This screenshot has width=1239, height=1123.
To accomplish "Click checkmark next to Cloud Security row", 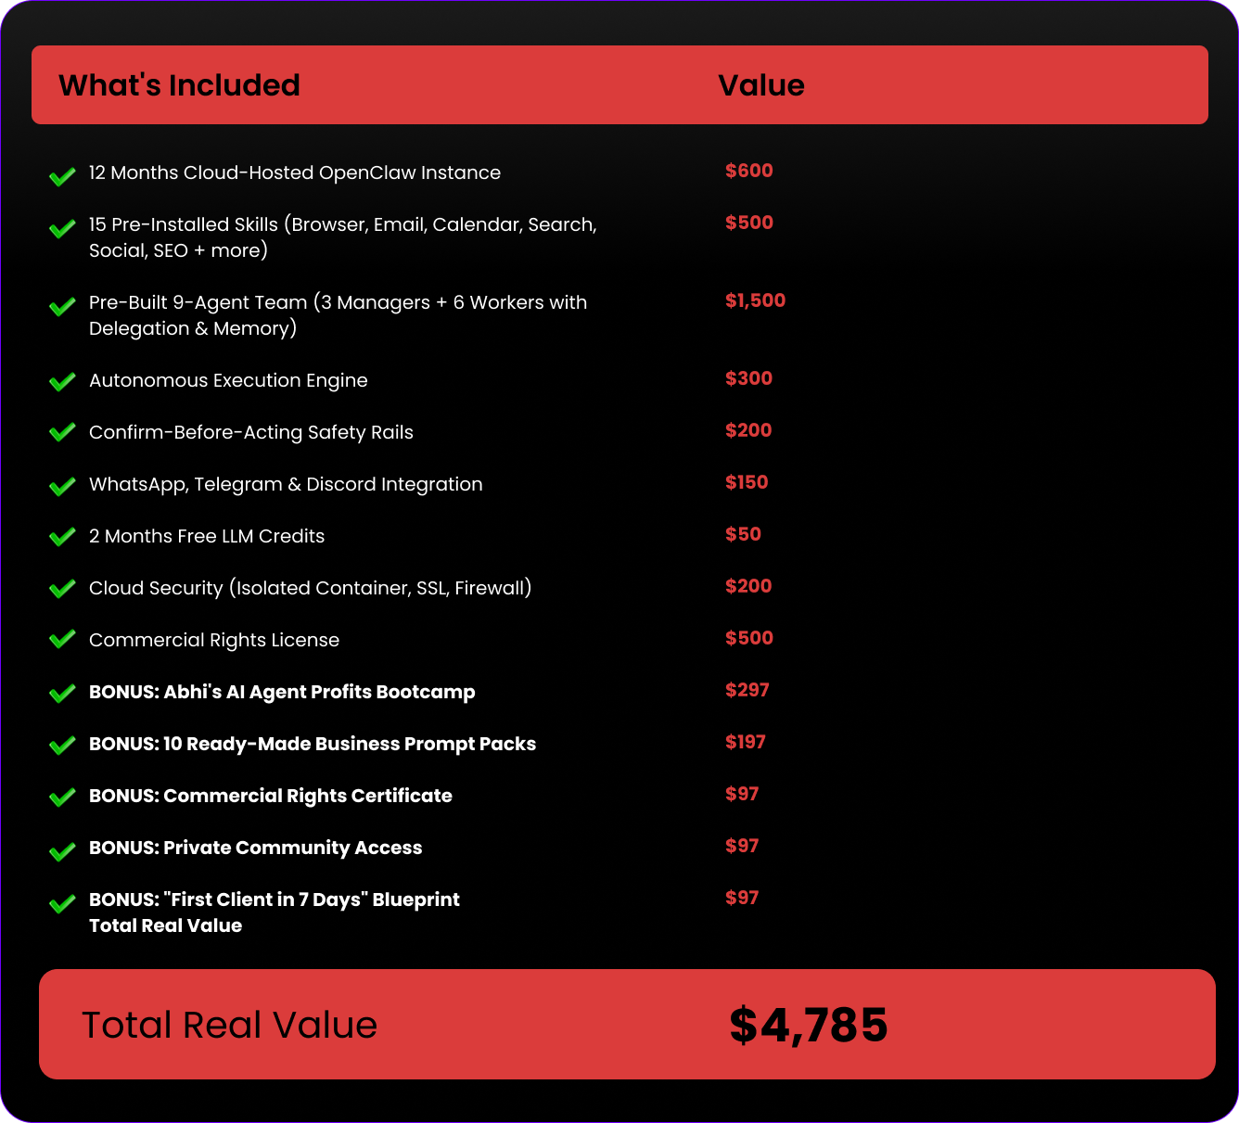I will point(62,589).
